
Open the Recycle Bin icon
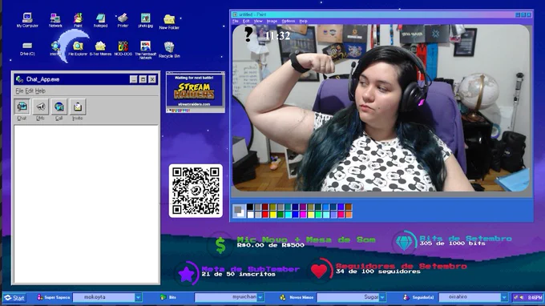click(x=169, y=50)
